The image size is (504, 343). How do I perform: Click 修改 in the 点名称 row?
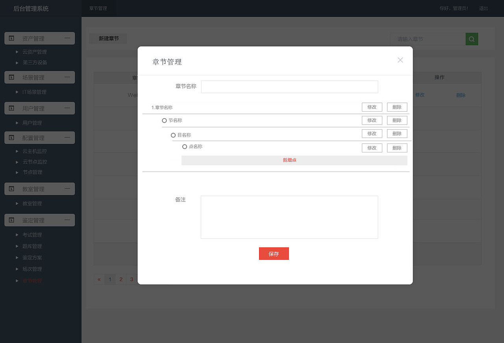point(372,148)
